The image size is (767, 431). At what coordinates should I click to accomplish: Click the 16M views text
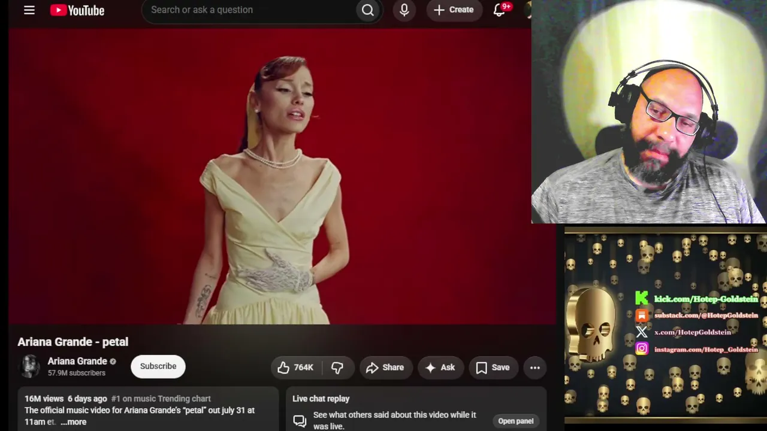(44, 399)
